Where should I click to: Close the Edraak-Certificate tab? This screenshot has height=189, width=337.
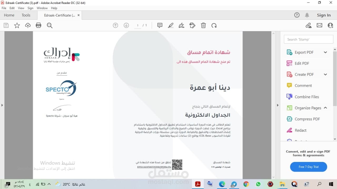78,15
